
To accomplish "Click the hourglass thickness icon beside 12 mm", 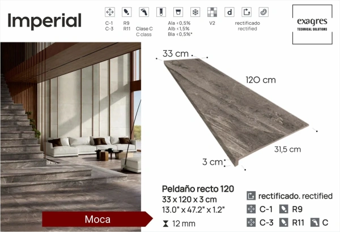I will click(x=165, y=224).
